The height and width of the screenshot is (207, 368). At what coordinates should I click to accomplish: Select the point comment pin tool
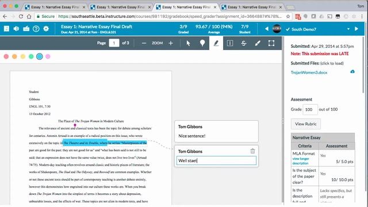click(x=202, y=43)
